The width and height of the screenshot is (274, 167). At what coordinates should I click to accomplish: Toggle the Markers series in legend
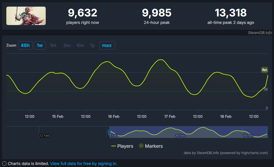(x=151, y=146)
